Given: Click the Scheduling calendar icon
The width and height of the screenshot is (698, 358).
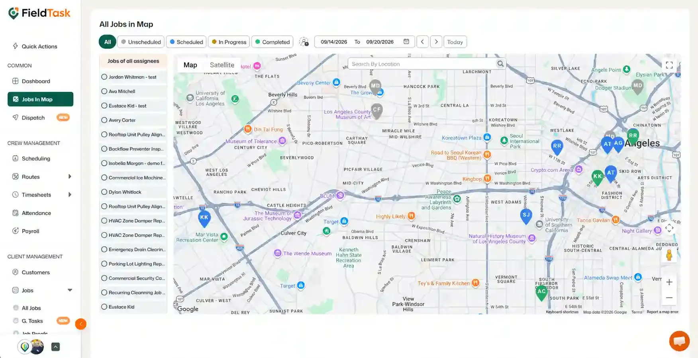Looking at the screenshot, I should click(x=15, y=158).
